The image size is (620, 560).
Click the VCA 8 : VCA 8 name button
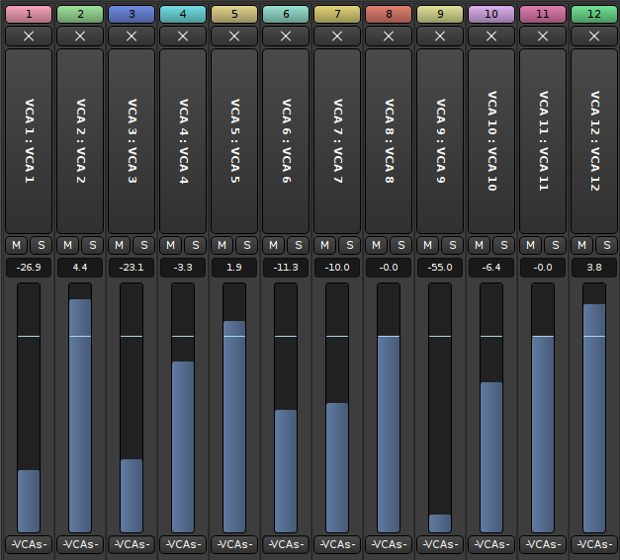click(389, 140)
